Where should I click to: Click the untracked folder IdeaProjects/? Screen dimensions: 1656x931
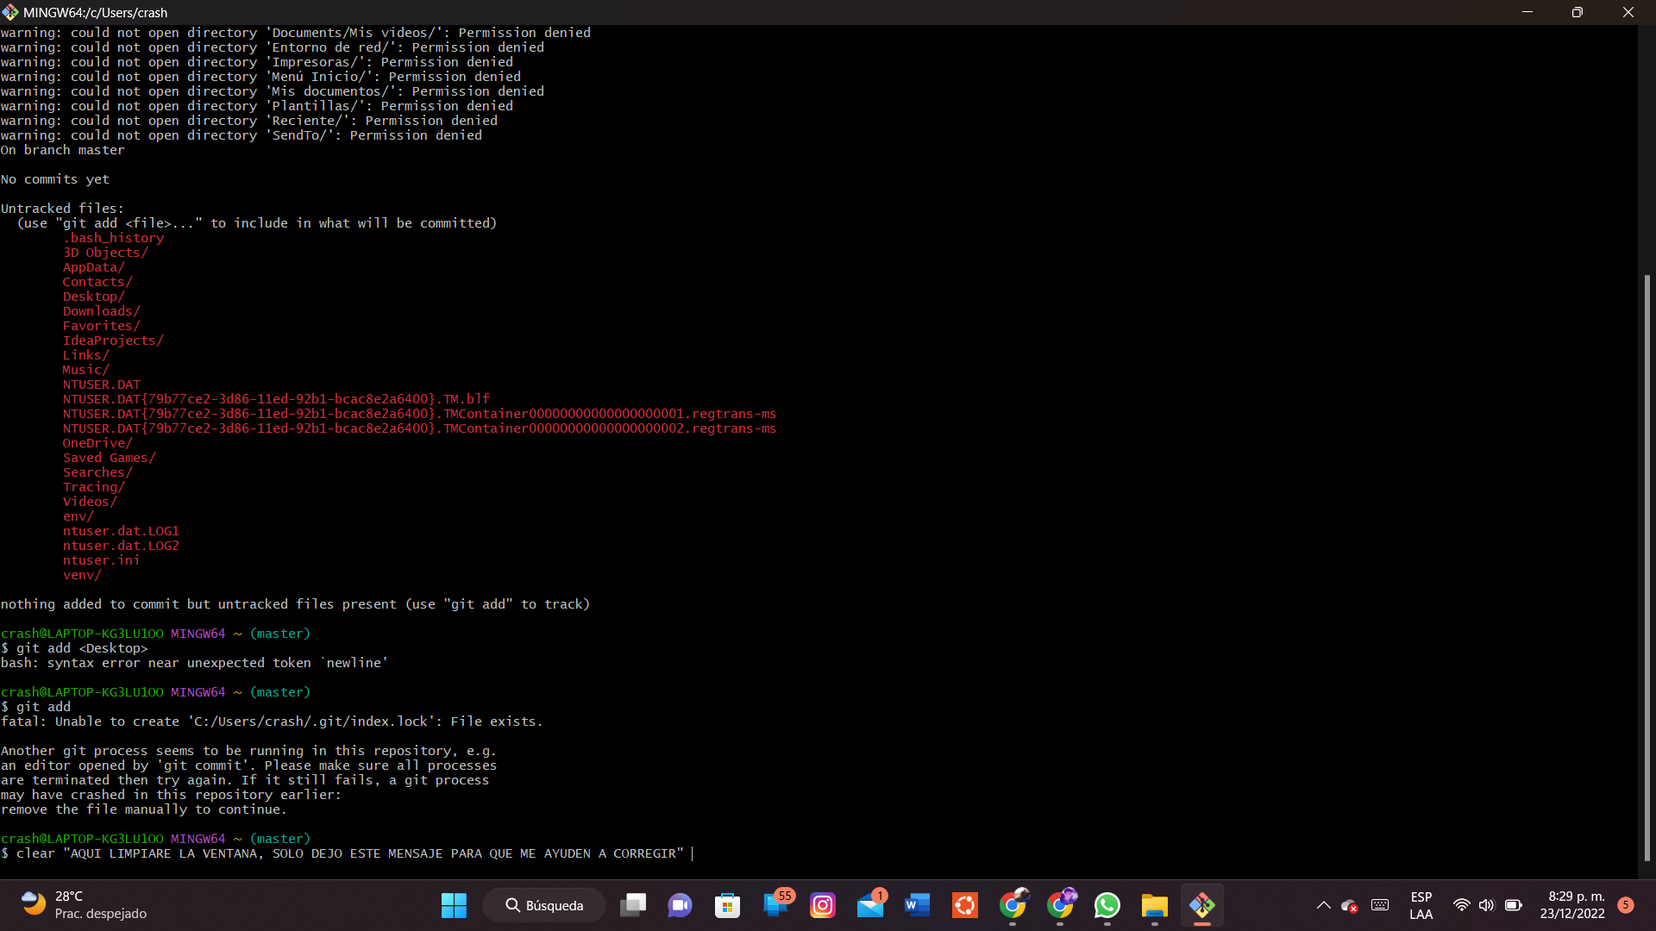click(x=113, y=341)
